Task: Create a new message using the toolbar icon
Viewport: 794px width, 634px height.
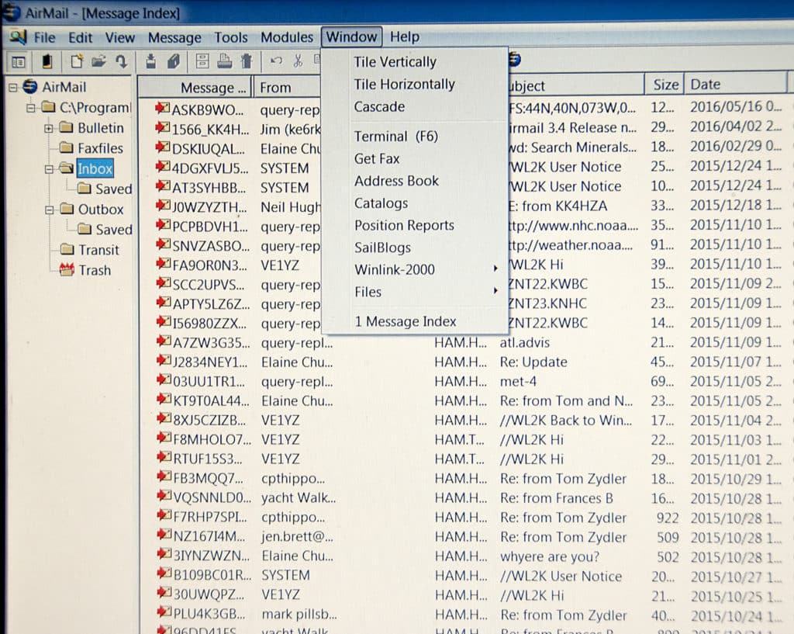Action: point(78,61)
